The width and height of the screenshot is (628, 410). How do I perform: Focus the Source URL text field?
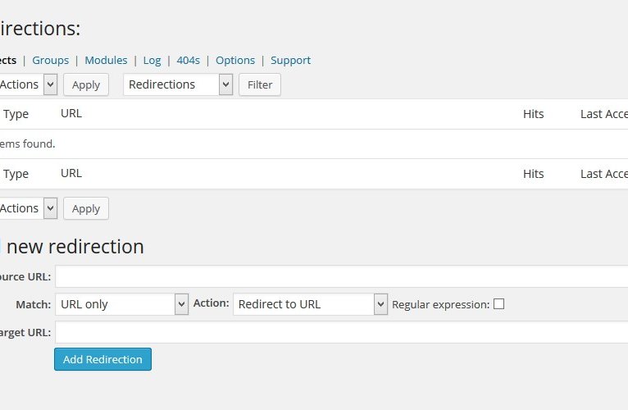coord(341,276)
